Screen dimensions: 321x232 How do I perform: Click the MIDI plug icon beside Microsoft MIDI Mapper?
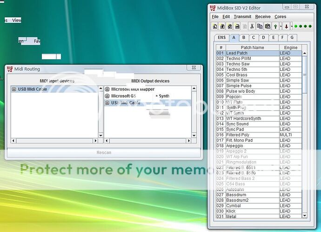click(107, 89)
